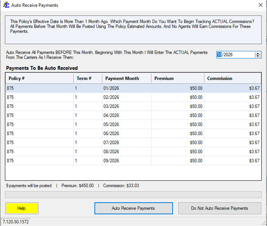Sort by Commission column header
This screenshot has width=267, height=226.
tap(233, 78)
